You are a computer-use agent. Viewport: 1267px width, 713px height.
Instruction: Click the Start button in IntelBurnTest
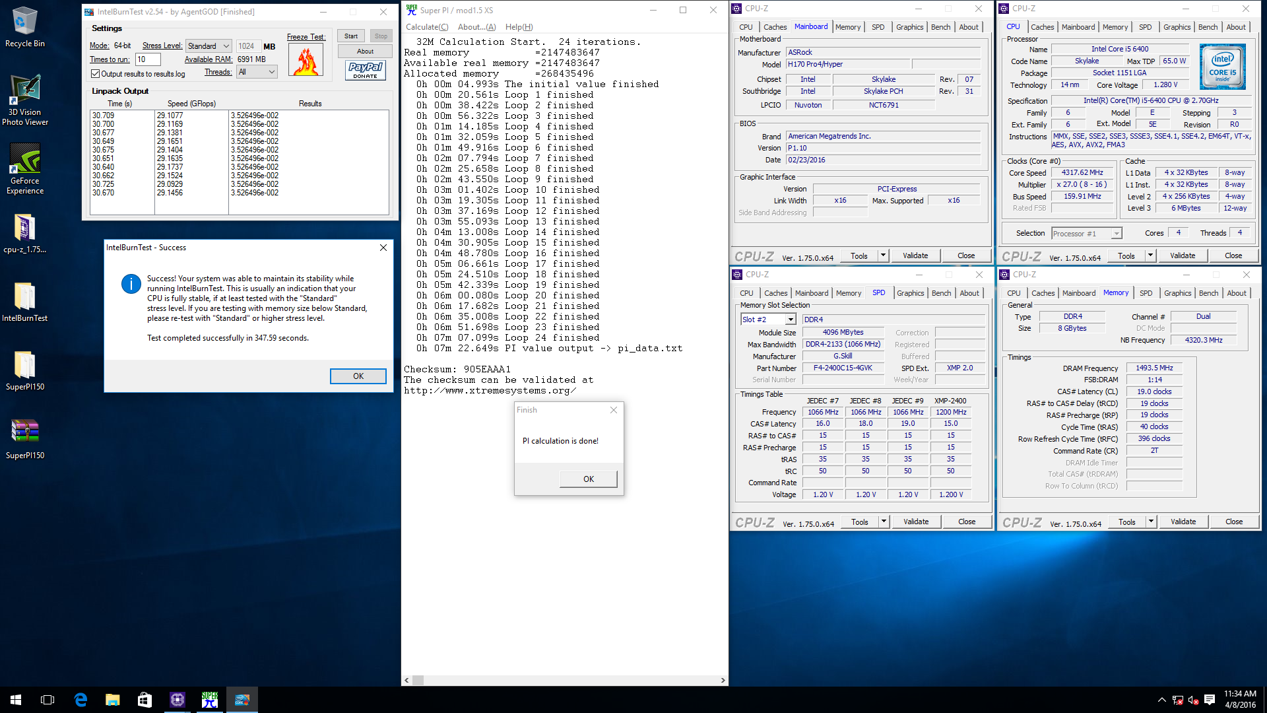pos(351,36)
